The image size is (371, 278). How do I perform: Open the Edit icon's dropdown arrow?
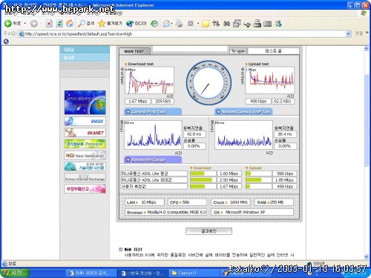pos(198,24)
